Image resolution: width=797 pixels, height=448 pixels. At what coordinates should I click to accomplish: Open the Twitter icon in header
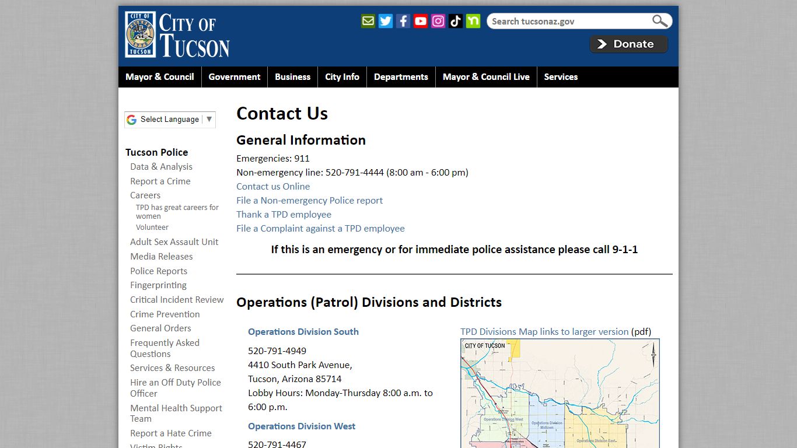click(386, 21)
